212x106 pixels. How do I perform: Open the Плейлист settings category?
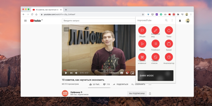[x=156, y=44]
